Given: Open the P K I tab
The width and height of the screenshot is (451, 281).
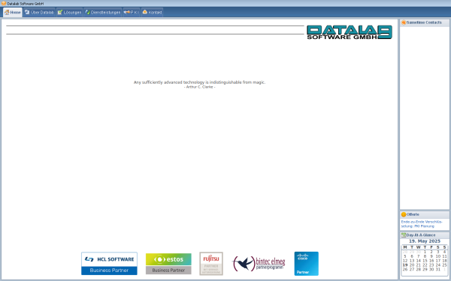Looking at the screenshot, I should [x=132, y=12].
